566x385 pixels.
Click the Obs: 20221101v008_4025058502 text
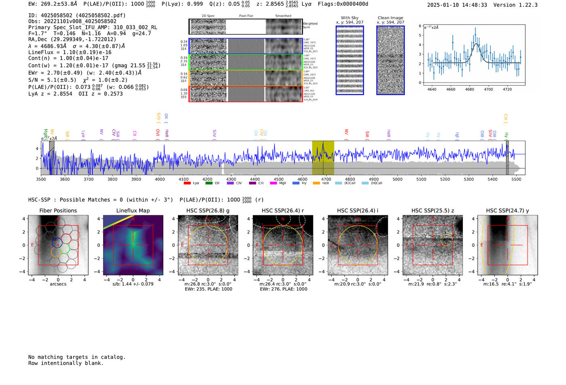point(72,21)
